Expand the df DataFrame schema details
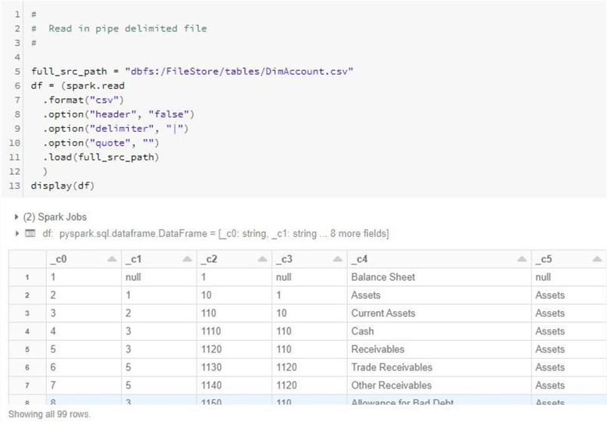 17,234
